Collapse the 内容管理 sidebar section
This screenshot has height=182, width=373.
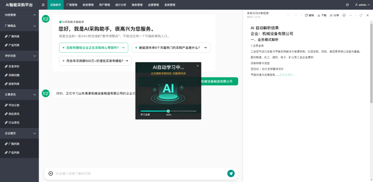(x=35, y=15)
